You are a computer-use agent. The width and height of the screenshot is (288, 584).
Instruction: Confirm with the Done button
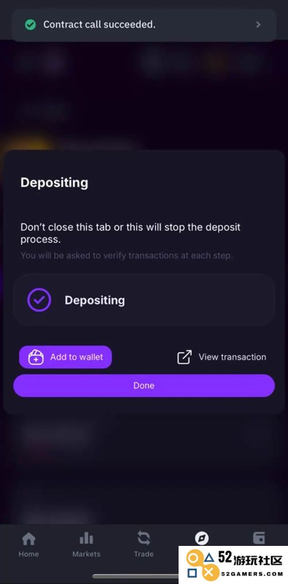coord(144,385)
